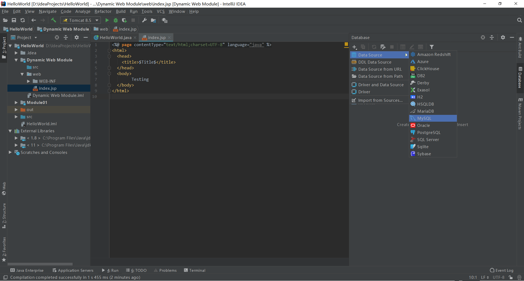Click the Search Everywhere magnifier icon
Screen dimensions: 524x281
[519, 20]
